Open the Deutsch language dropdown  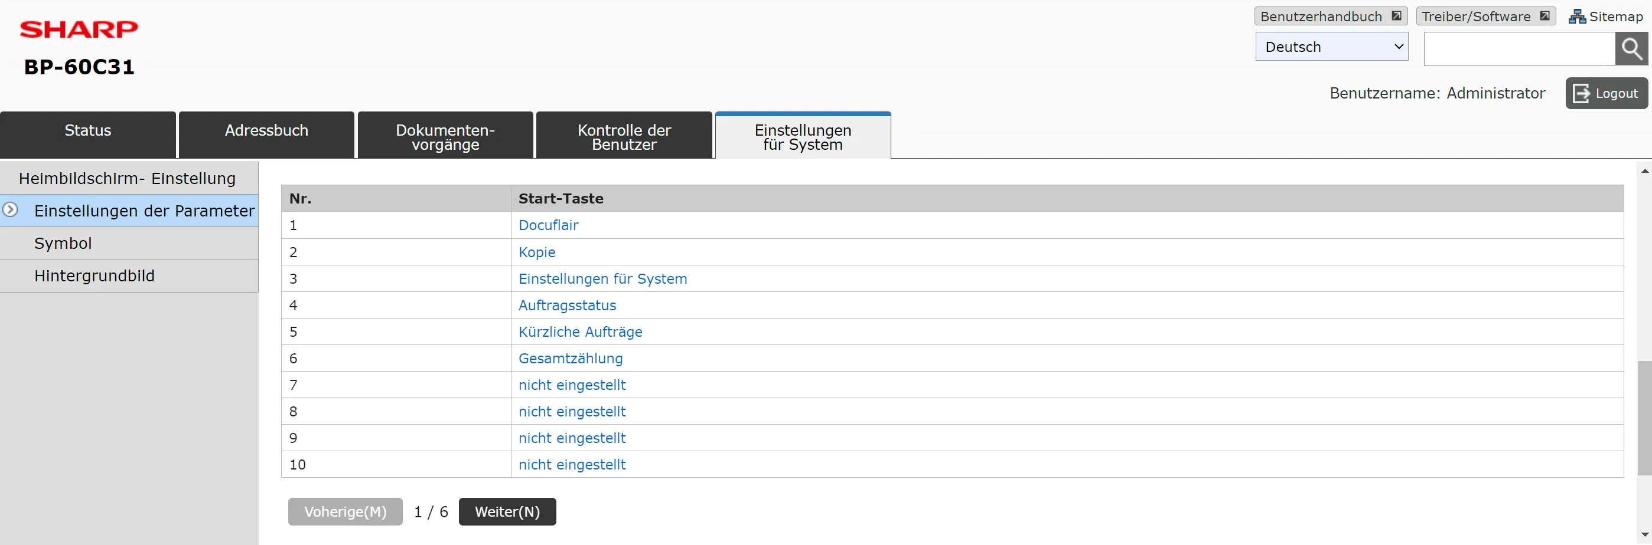click(1331, 47)
